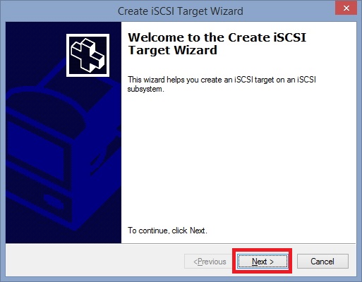This screenshot has width=362, height=282.
Task: Click the word 'subsystem.' in description
Action: (145, 89)
